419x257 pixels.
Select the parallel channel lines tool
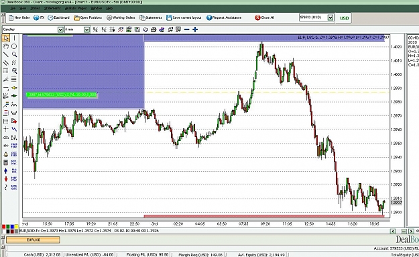coord(5,63)
